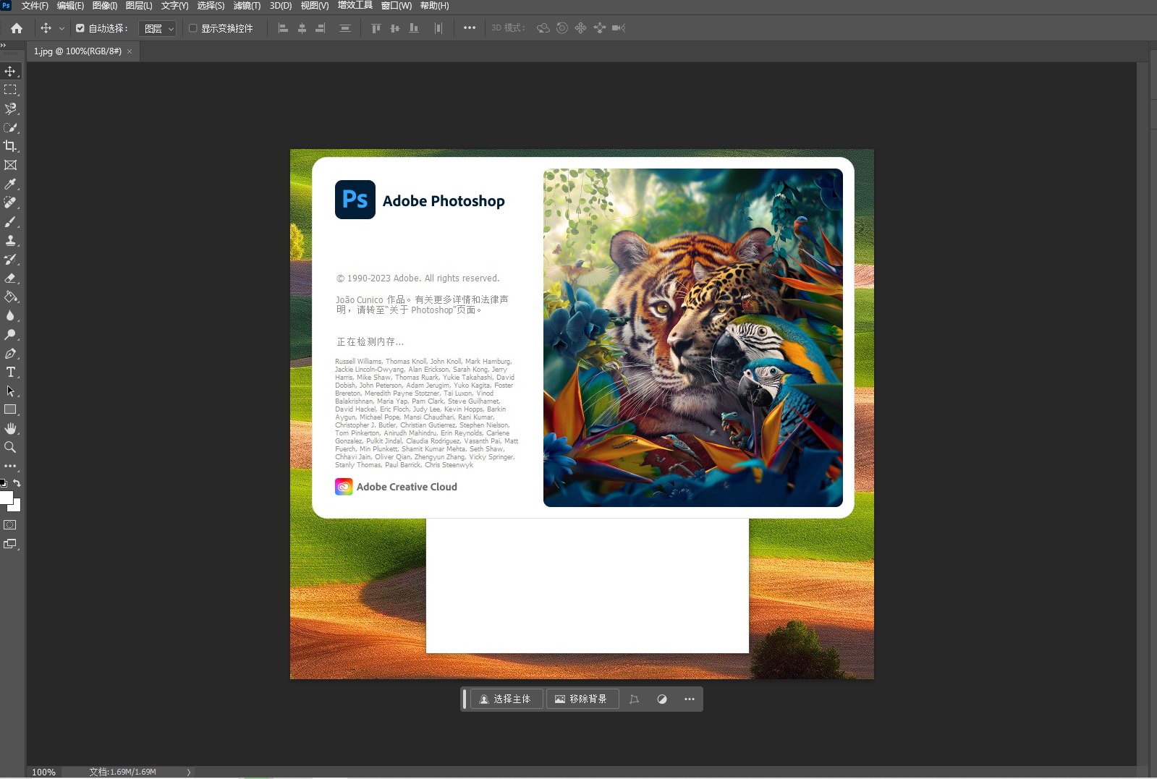Image resolution: width=1157 pixels, height=779 pixels.
Task: Select the Path Selection tool
Action: point(10,391)
